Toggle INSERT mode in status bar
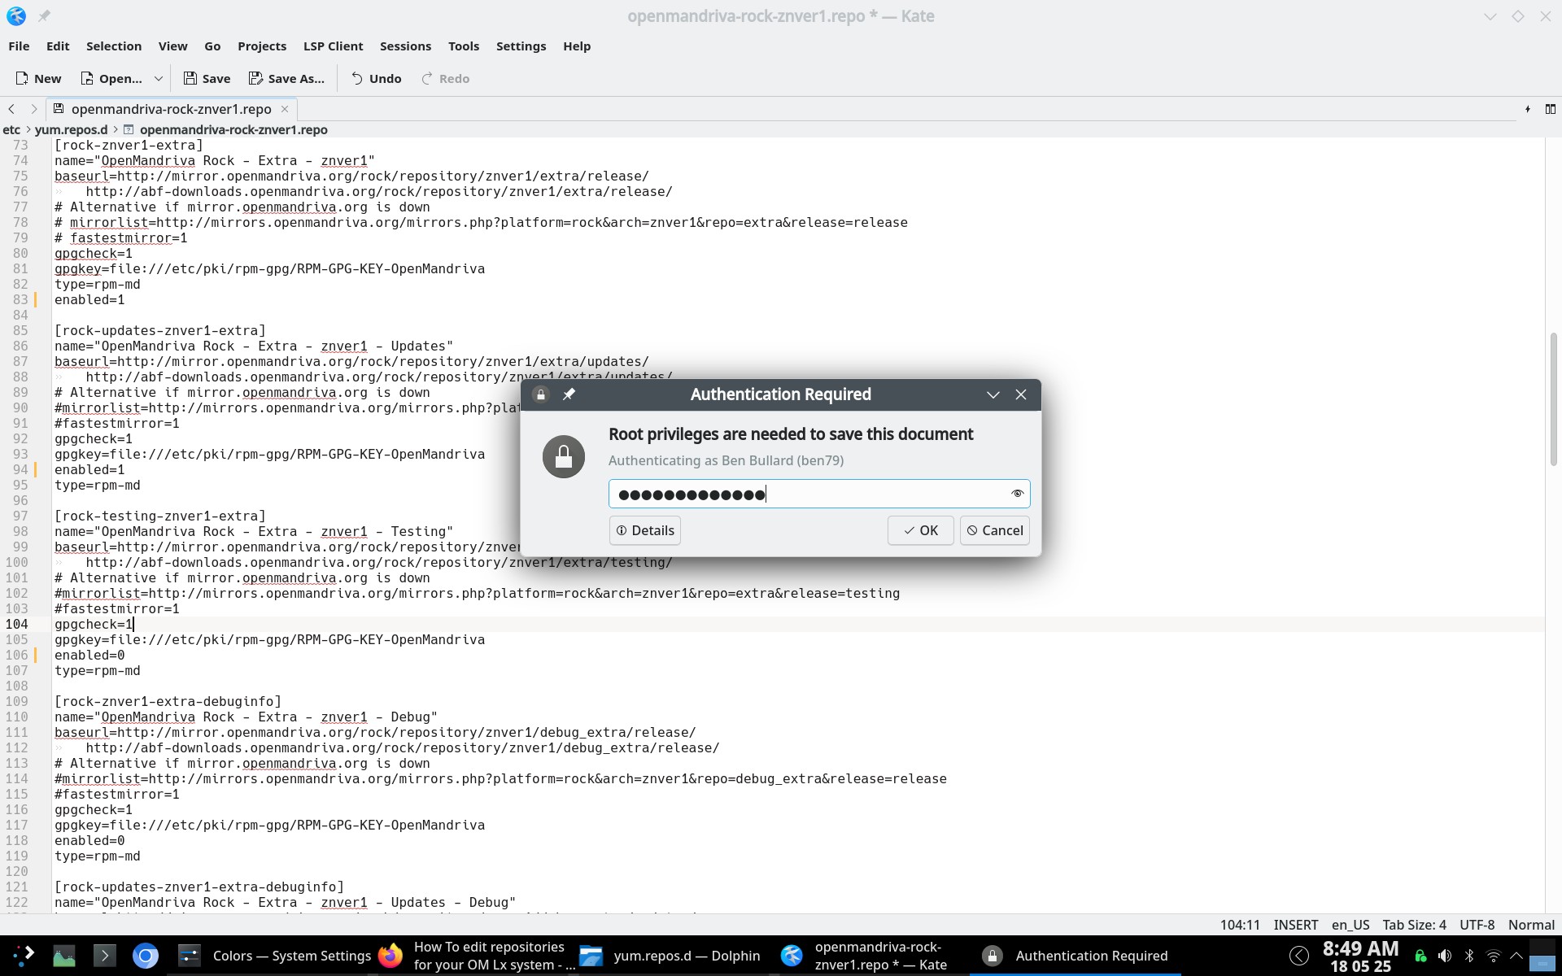Image resolution: width=1562 pixels, height=976 pixels. pyautogui.click(x=1296, y=925)
